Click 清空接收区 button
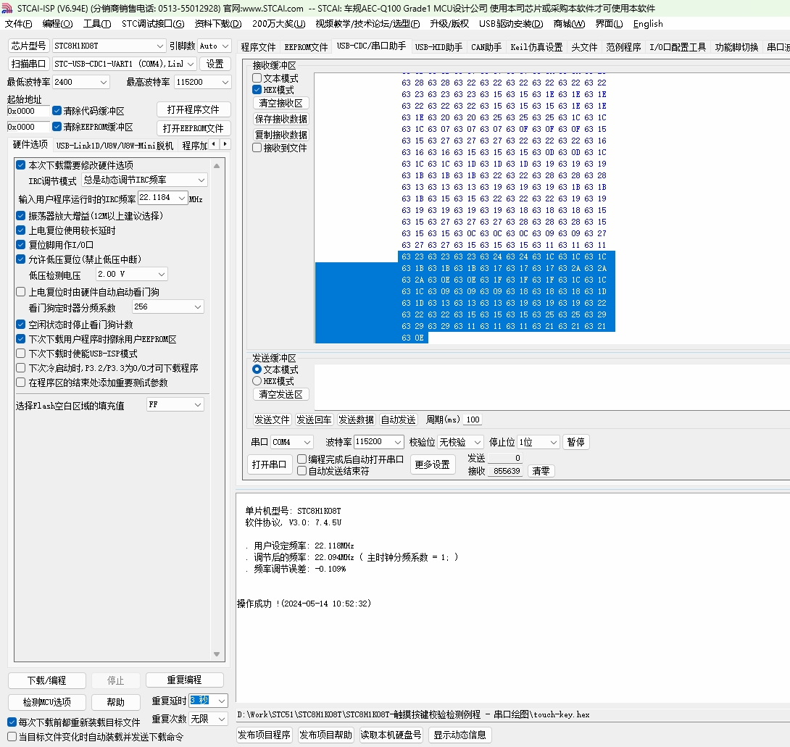Viewport: 790px width, 747px height. point(280,104)
